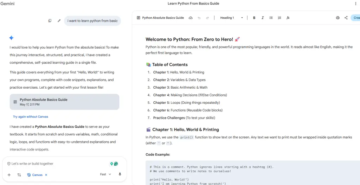Click Chapter 2: Variables & Data Types item

[179, 80]
